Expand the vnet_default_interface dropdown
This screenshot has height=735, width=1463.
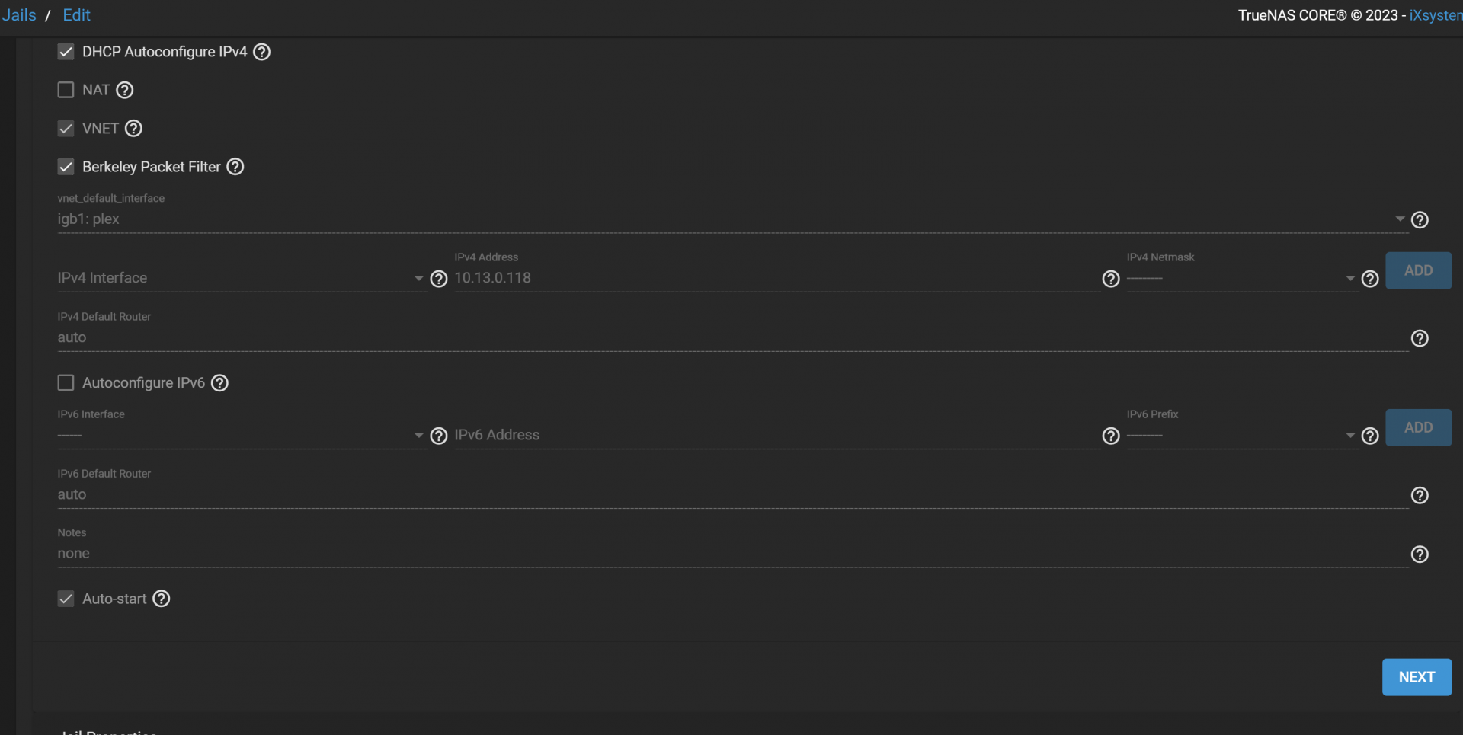pos(1400,219)
